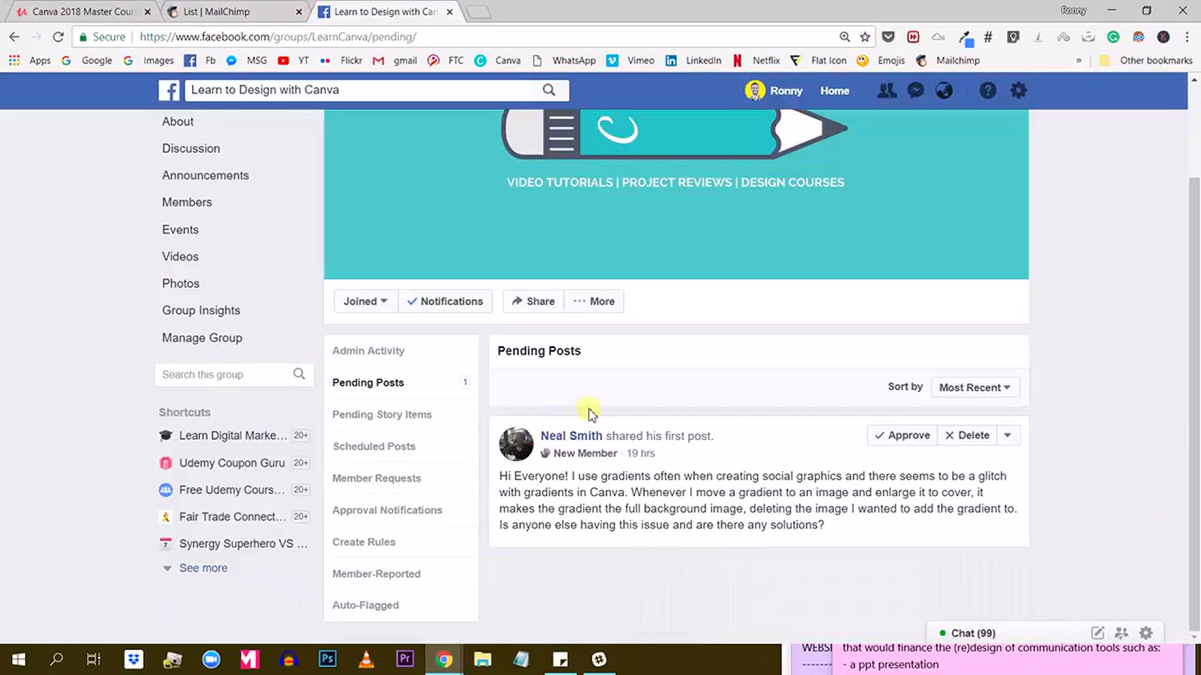
Task: Open the More options dropdown
Action: click(x=594, y=301)
